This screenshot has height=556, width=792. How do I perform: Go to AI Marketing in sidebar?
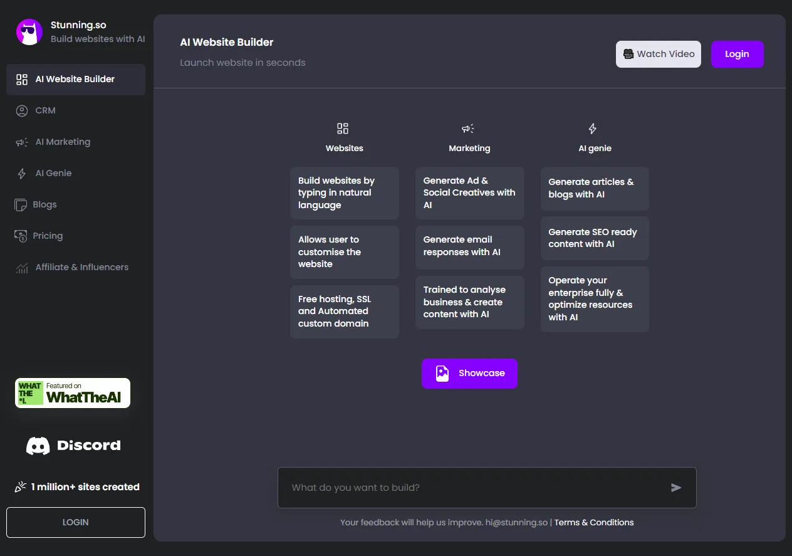tap(76, 142)
